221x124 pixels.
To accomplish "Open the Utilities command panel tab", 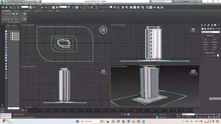I will pyautogui.click(x=218, y=25).
